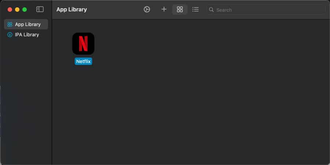
Task: Select App Library in the sidebar
Action: 26,24
